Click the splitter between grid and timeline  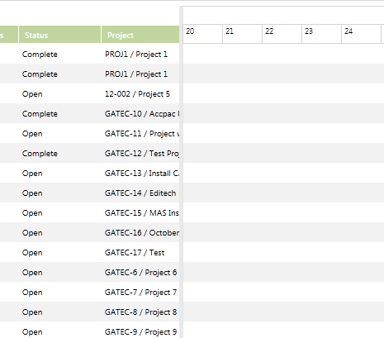point(181,172)
